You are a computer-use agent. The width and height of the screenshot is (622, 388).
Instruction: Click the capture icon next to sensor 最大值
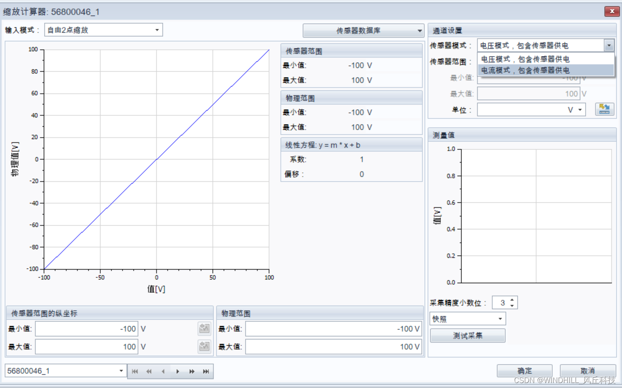point(204,346)
